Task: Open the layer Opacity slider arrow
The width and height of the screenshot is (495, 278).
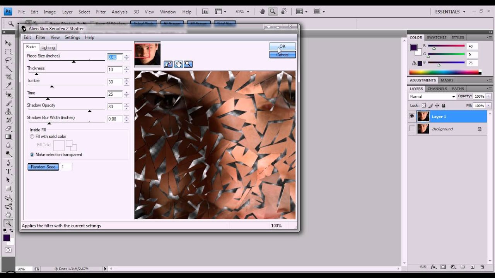Action: pyautogui.click(x=489, y=97)
